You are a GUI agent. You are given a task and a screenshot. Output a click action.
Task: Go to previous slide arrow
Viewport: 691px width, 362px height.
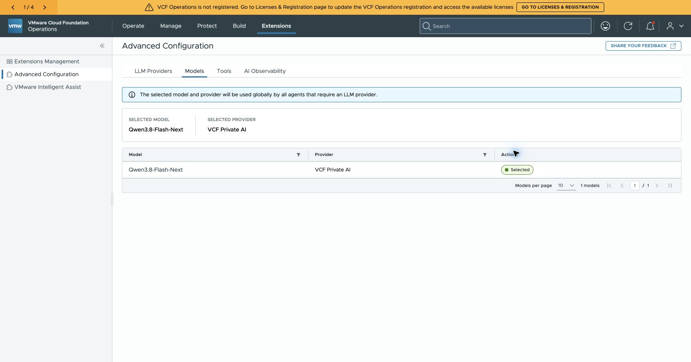[x=13, y=7]
